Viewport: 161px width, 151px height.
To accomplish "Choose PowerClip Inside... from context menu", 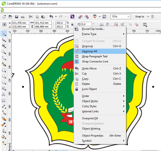I will (x=100, y=29).
